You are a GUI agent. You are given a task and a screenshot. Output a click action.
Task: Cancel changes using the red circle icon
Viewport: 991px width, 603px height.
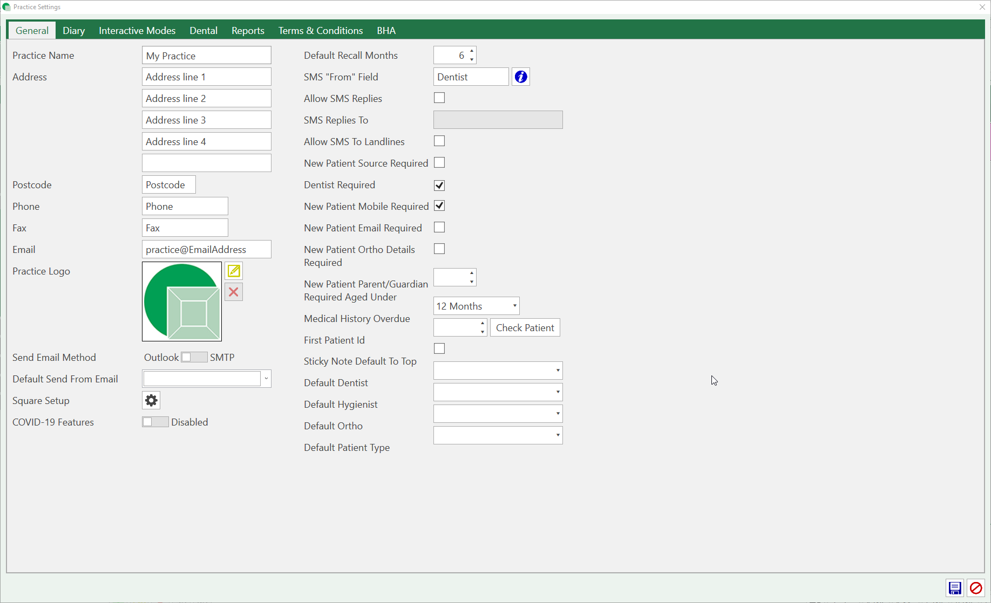tap(976, 588)
